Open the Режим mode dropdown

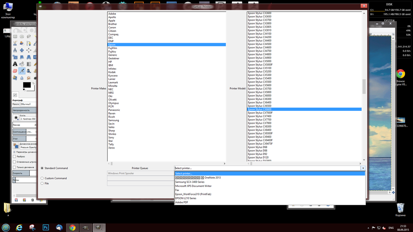coord(28,104)
